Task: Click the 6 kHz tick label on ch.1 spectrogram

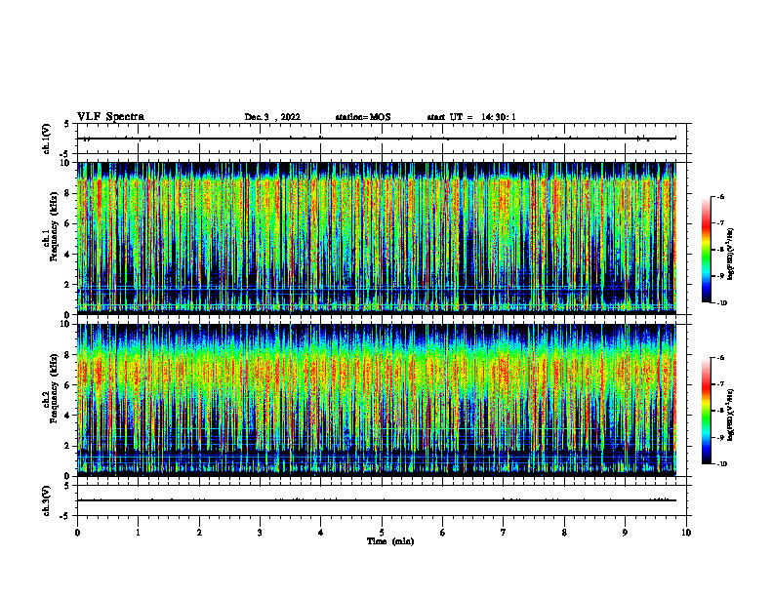Action: click(68, 223)
